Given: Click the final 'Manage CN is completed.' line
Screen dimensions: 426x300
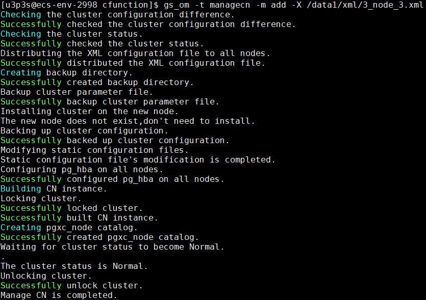Looking at the screenshot, I should (x=59, y=295).
